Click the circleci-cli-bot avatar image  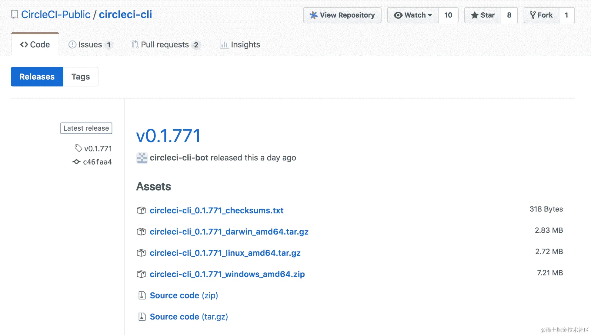pyautogui.click(x=142, y=158)
